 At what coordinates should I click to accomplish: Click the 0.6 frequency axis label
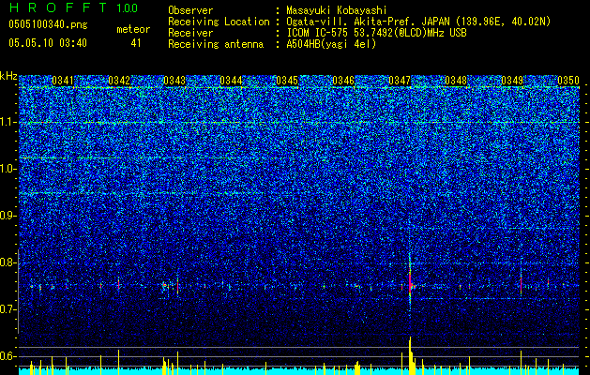pyautogui.click(x=8, y=356)
